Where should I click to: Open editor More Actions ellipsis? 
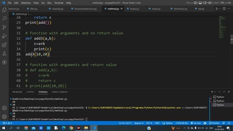click(x=229, y=9)
